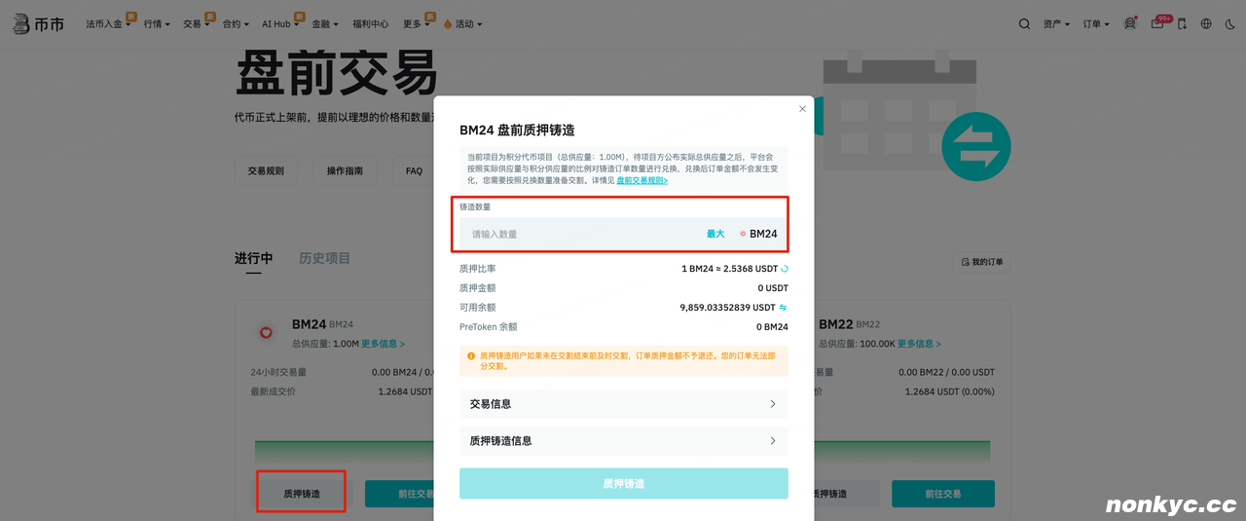1246x521 pixels.
Task: Click the transfer icon beside available balance
Action: (783, 308)
